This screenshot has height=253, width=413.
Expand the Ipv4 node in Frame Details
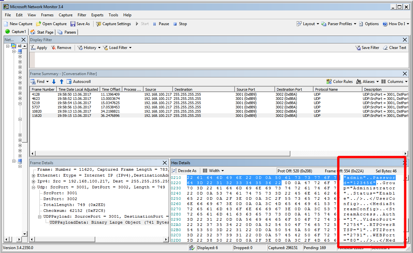pos(34,182)
